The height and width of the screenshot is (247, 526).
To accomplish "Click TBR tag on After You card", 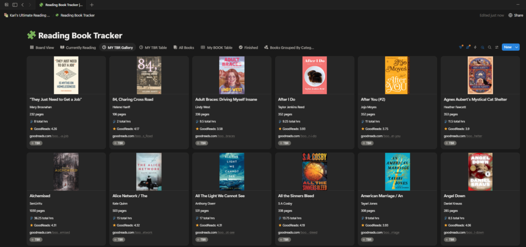I will (x=367, y=143).
